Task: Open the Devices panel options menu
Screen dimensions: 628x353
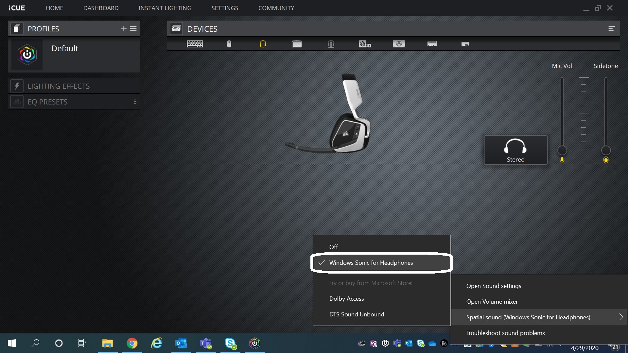Action: pyautogui.click(x=611, y=28)
